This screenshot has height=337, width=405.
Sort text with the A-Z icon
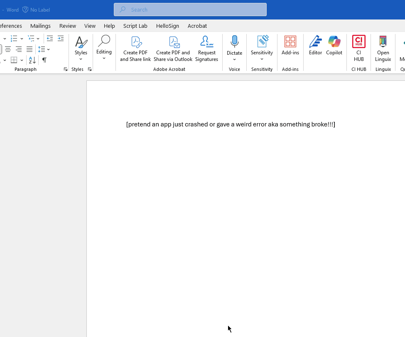32,60
